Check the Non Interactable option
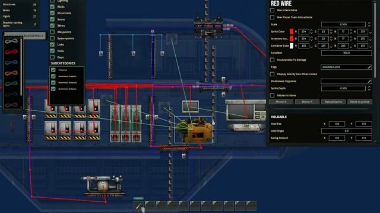 [x=272, y=10]
